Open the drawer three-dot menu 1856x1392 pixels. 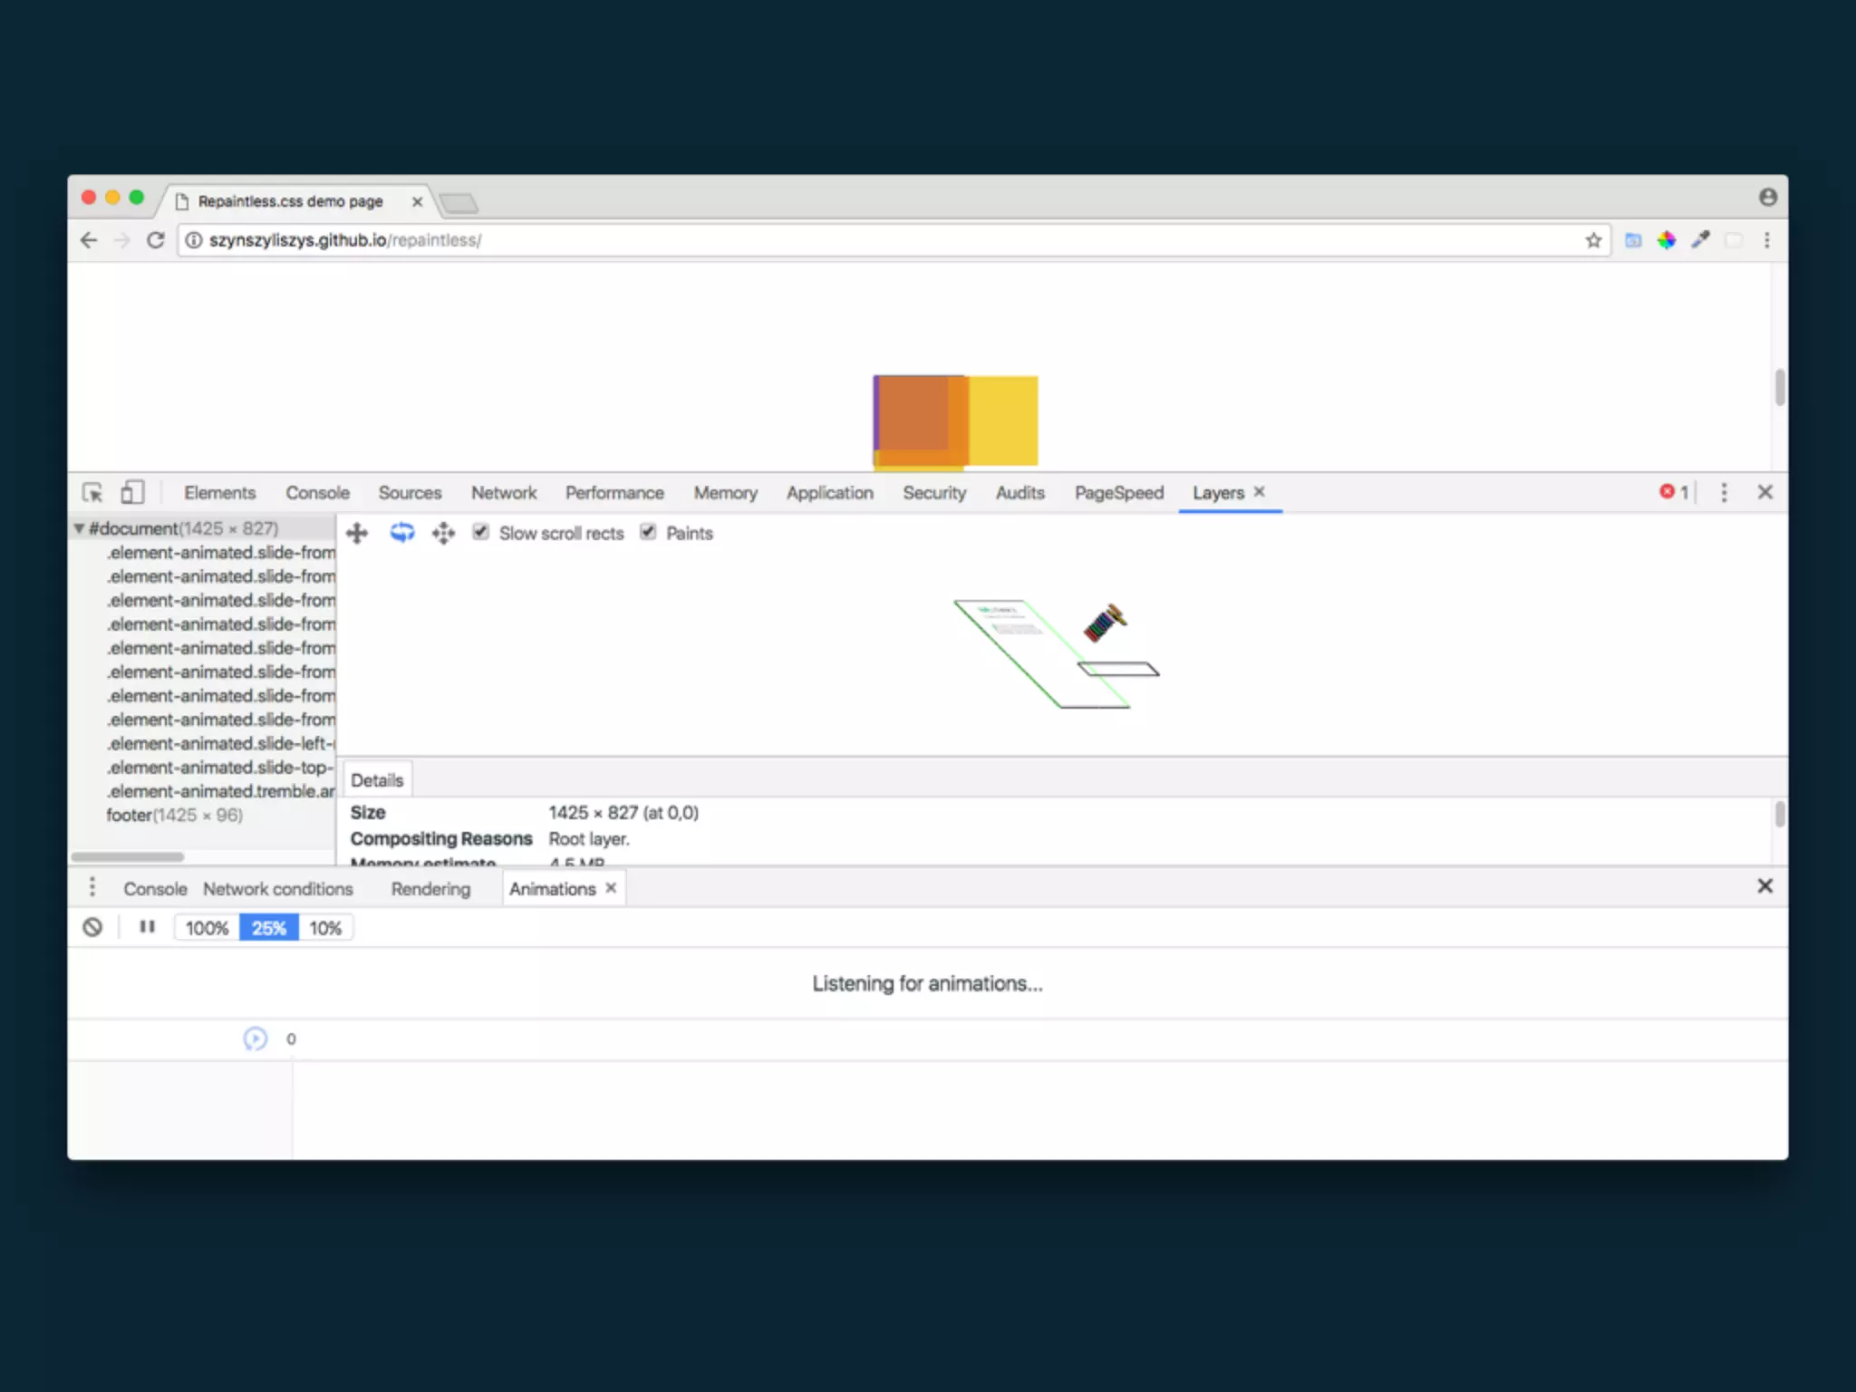(x=92, y=887)
